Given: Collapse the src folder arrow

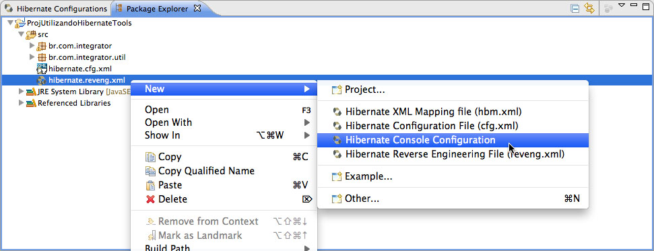Looking at the screenshot, I should [x=21, y=34].
